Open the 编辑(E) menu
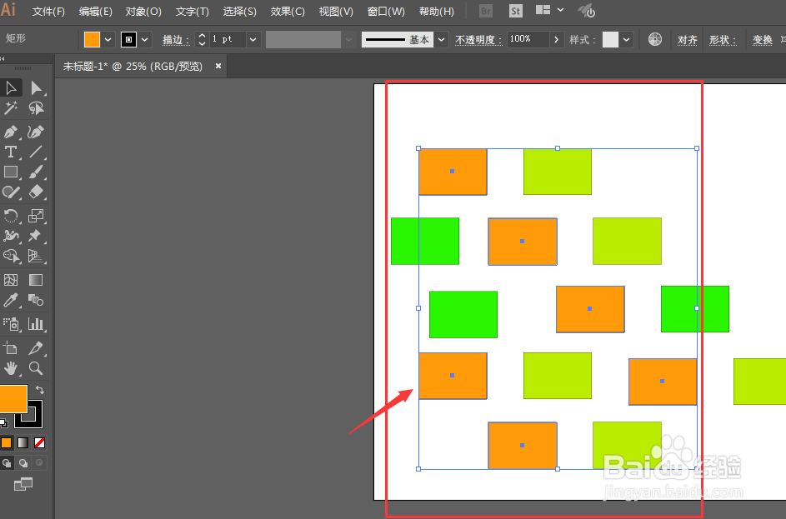The image size is (786, 519). pyautogui.click(x=95, y=12)
